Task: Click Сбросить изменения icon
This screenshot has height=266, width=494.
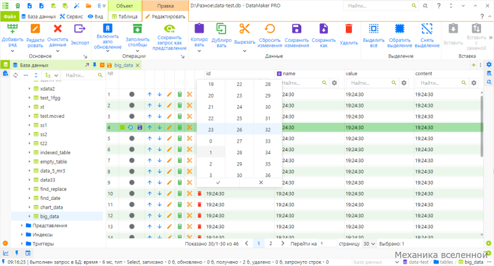Action: point(270,28)
